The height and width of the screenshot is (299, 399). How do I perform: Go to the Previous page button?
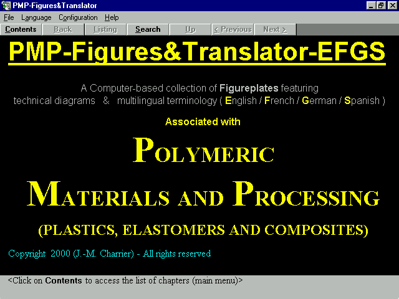click(233, 29)
